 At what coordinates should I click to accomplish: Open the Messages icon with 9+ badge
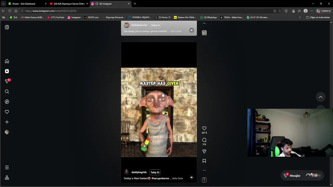click(x=7, y=81)
